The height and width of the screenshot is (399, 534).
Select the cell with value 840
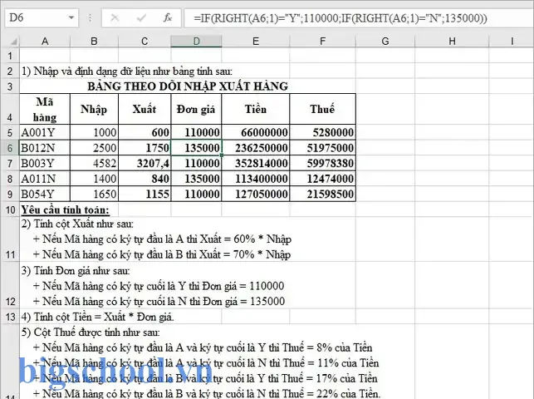click(x=145, y=179)
